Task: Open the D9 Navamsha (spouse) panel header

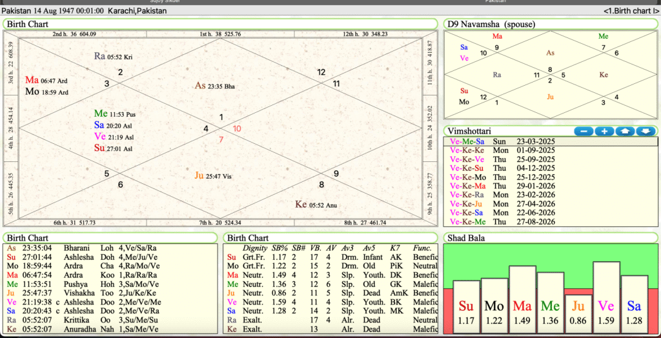Action: click(x=491, y=24)
